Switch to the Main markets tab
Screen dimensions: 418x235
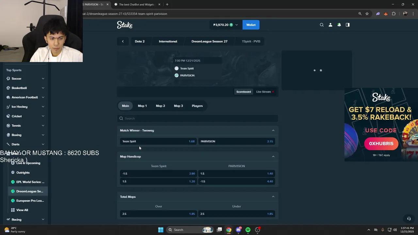tap(125, 106)
